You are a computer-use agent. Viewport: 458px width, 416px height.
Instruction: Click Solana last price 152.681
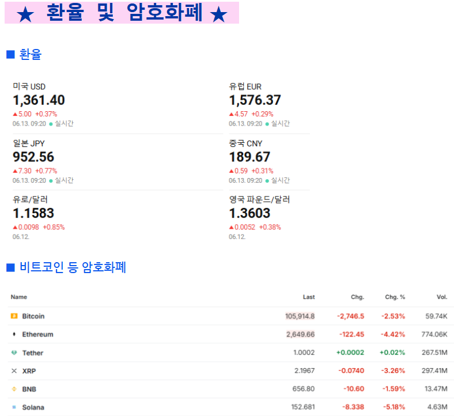point(303,407)
